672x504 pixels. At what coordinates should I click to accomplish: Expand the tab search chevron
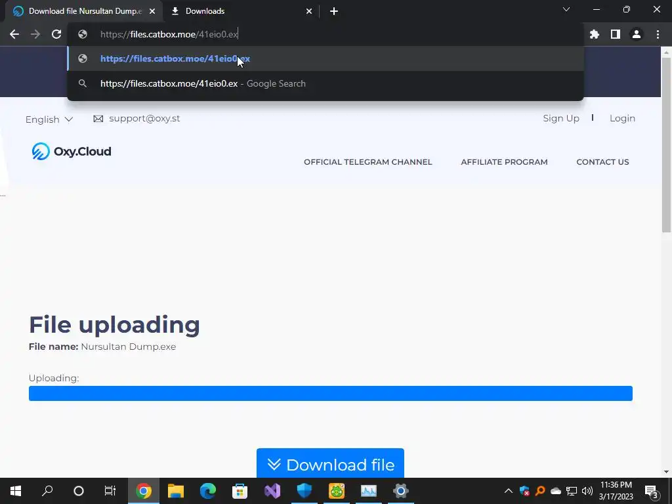566,9
